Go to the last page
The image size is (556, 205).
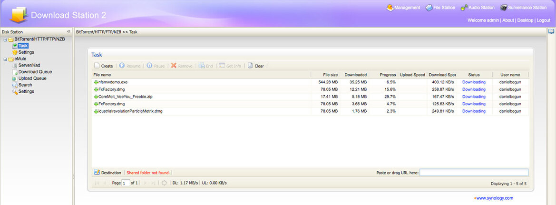[x=153, y=183]
